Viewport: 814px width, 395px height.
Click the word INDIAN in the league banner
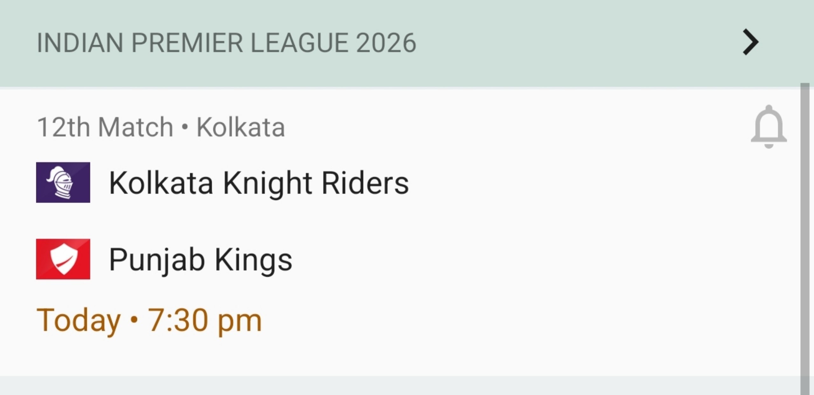click(x=80, y=43)
